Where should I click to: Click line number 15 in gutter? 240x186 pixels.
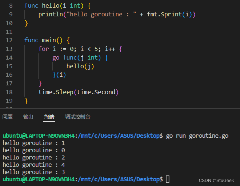[x=9, y=66]
